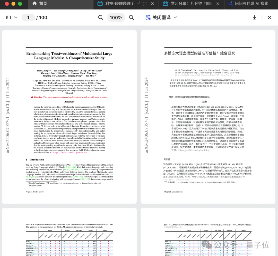Screen dimensions: 278x256
Task: Select the translated Chinese page thumbnail
Action: (x=208, y=117)
